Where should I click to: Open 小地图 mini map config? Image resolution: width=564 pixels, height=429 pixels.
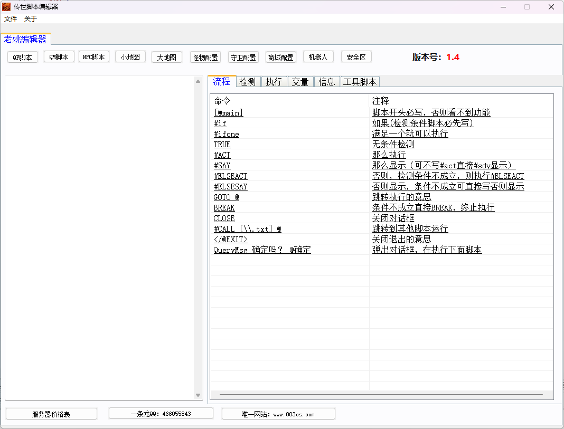tap(130, 57)
